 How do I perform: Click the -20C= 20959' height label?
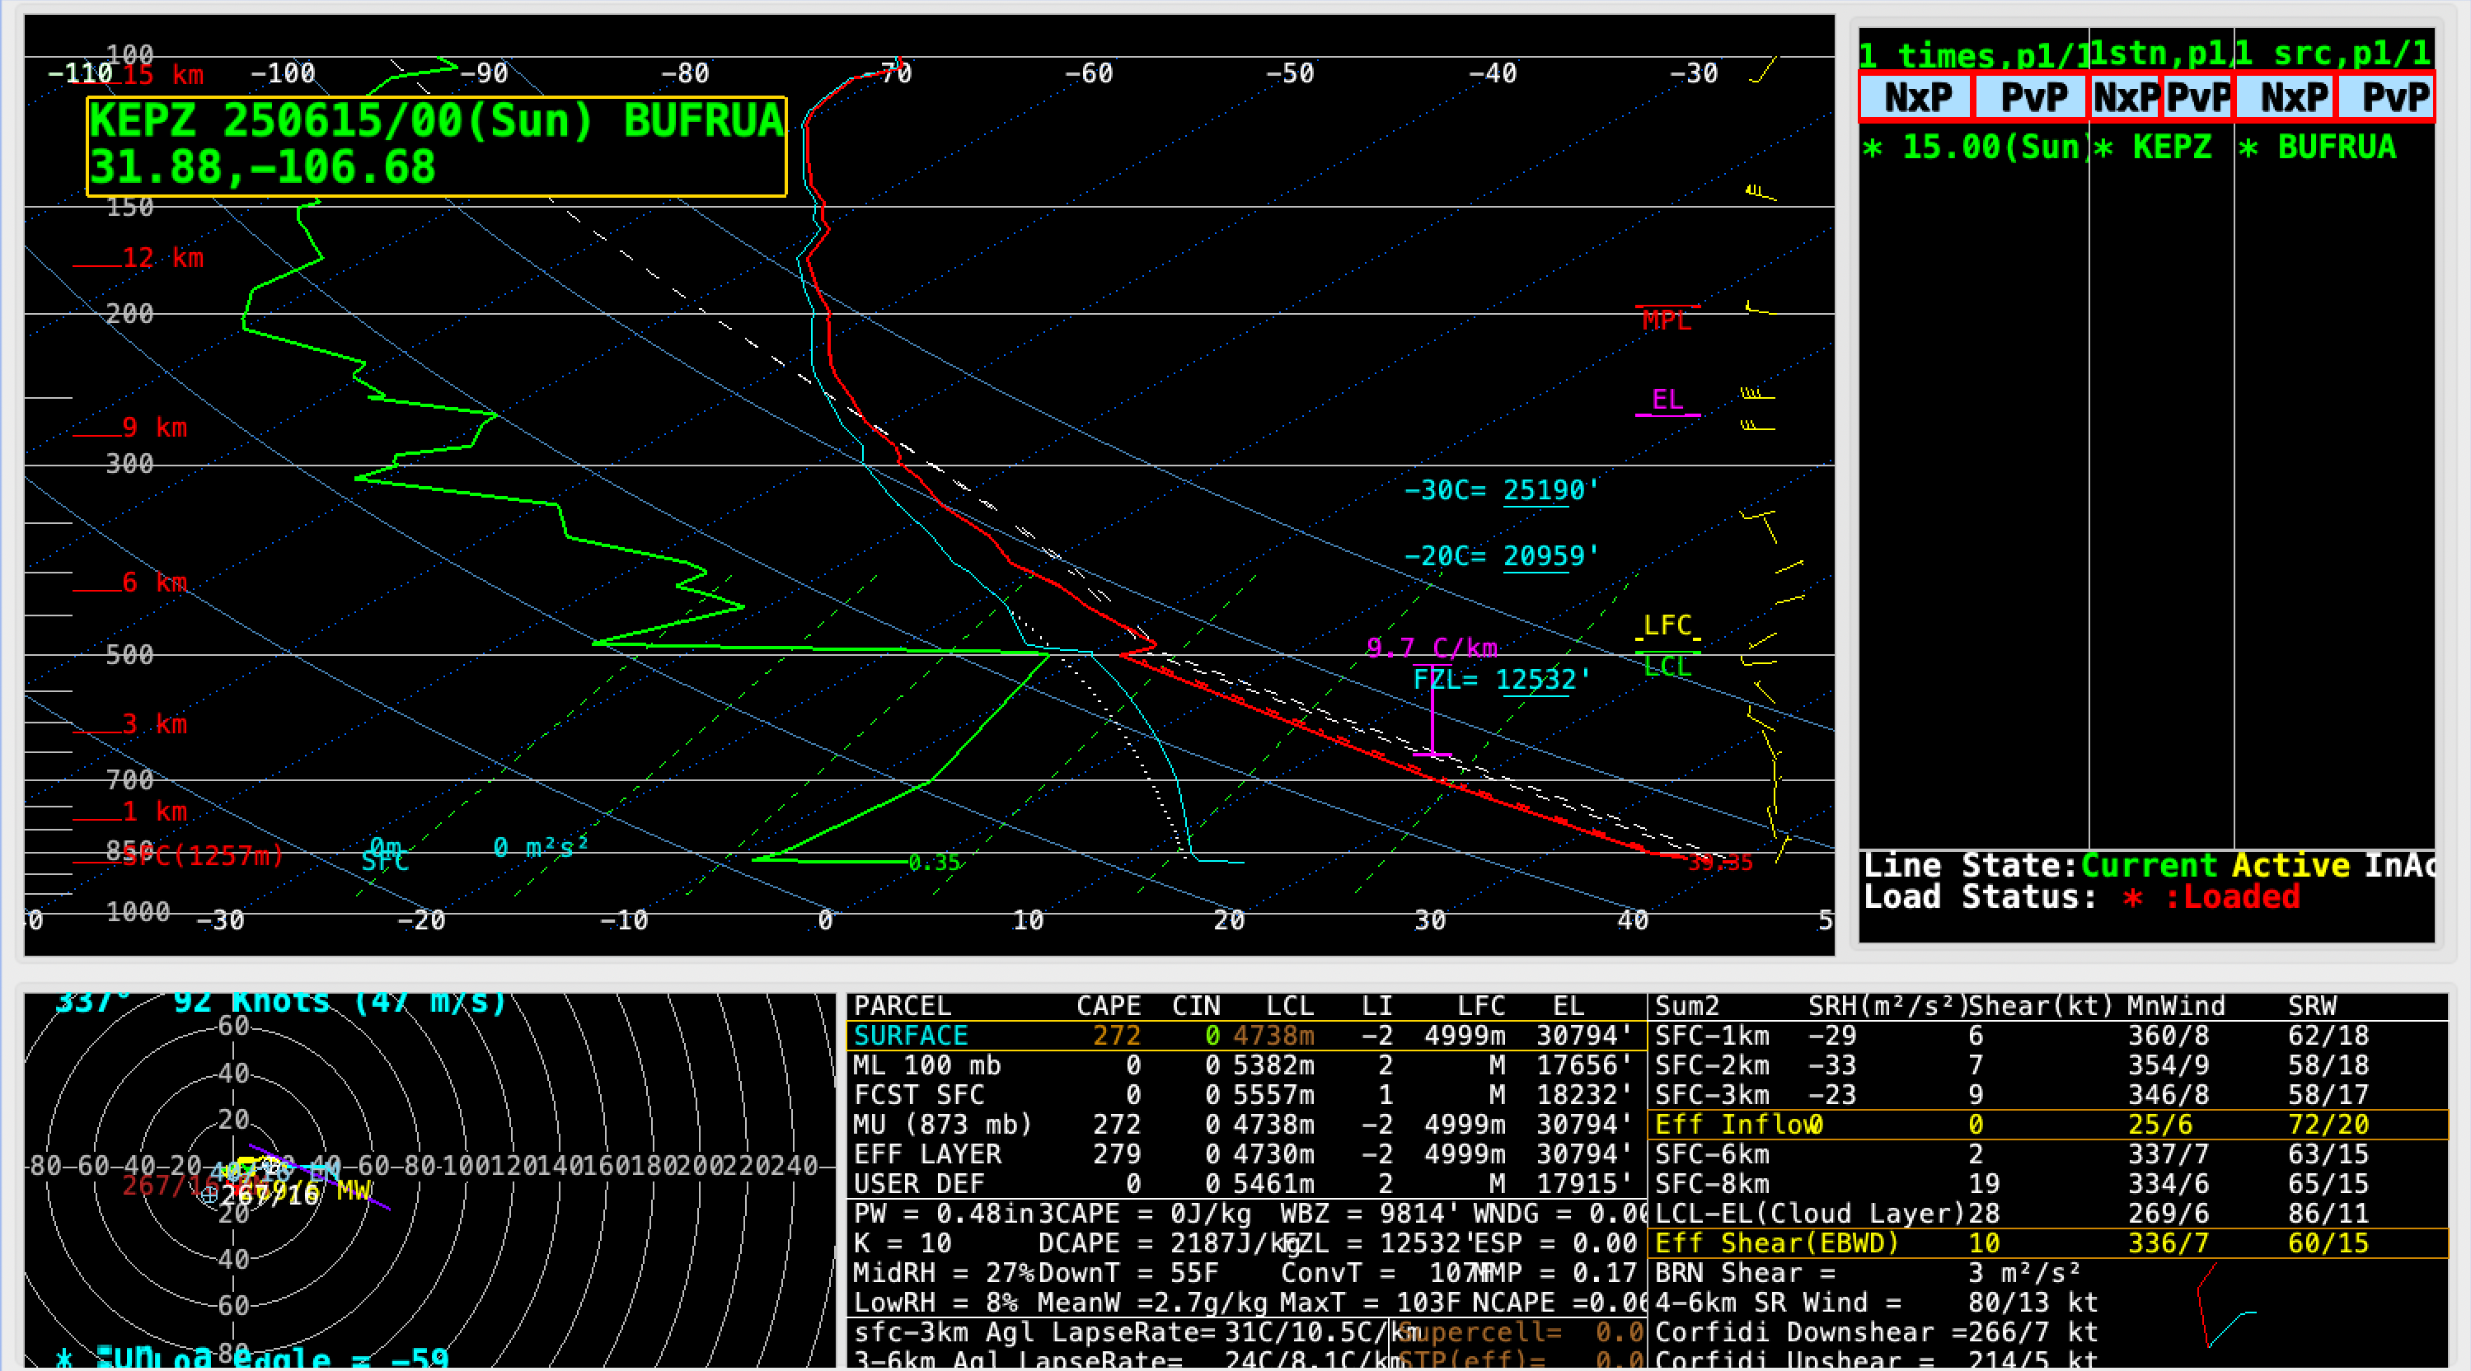[x=1501, y=556]
